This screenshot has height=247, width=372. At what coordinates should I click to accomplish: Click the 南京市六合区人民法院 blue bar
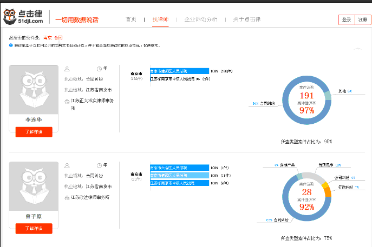[179, 168]
